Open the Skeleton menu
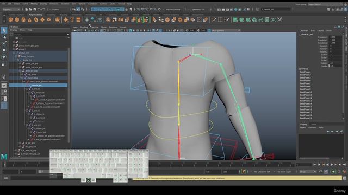Screen dimensions: 348x195 [65, 4]
